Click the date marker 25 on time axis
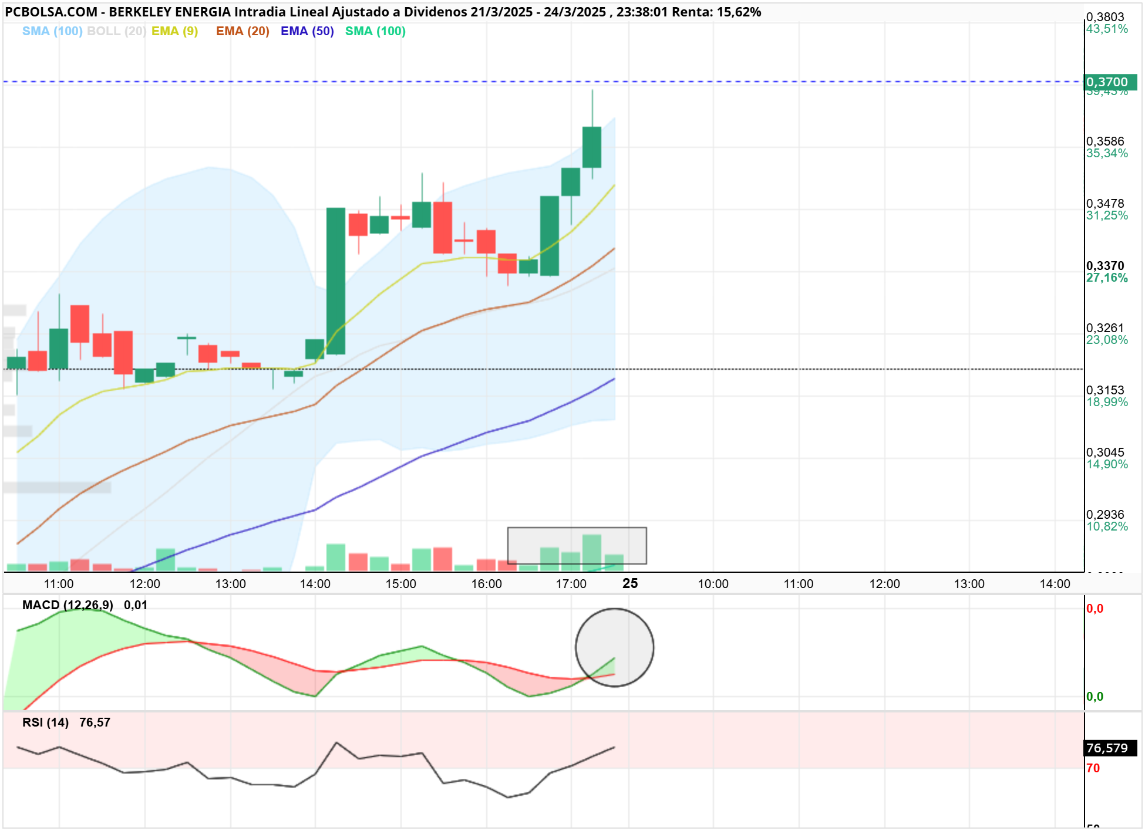1145x831 pixels. (x=630, y=583)
